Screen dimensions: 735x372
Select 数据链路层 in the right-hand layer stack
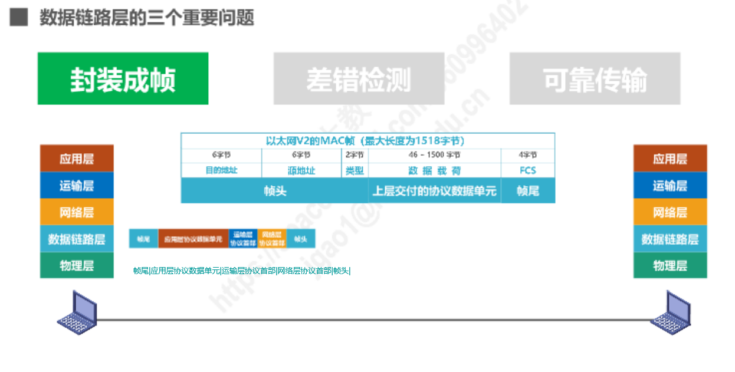[670, 239]
